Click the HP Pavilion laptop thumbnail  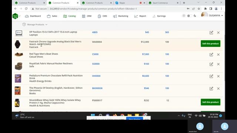[x=19, y=33]
